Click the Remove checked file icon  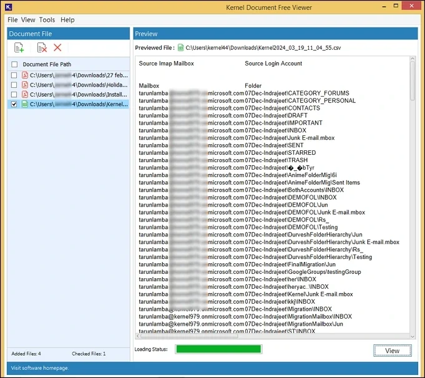point(42,47)
